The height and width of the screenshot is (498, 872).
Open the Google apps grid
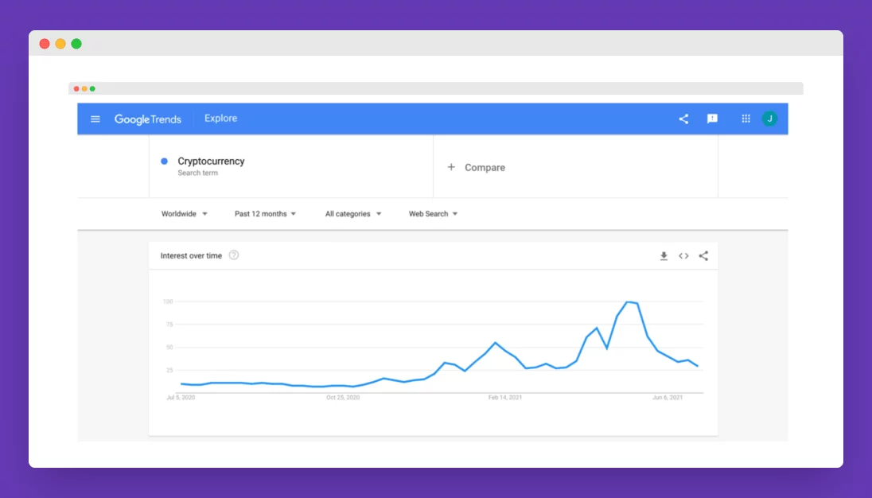pos(745,118)
